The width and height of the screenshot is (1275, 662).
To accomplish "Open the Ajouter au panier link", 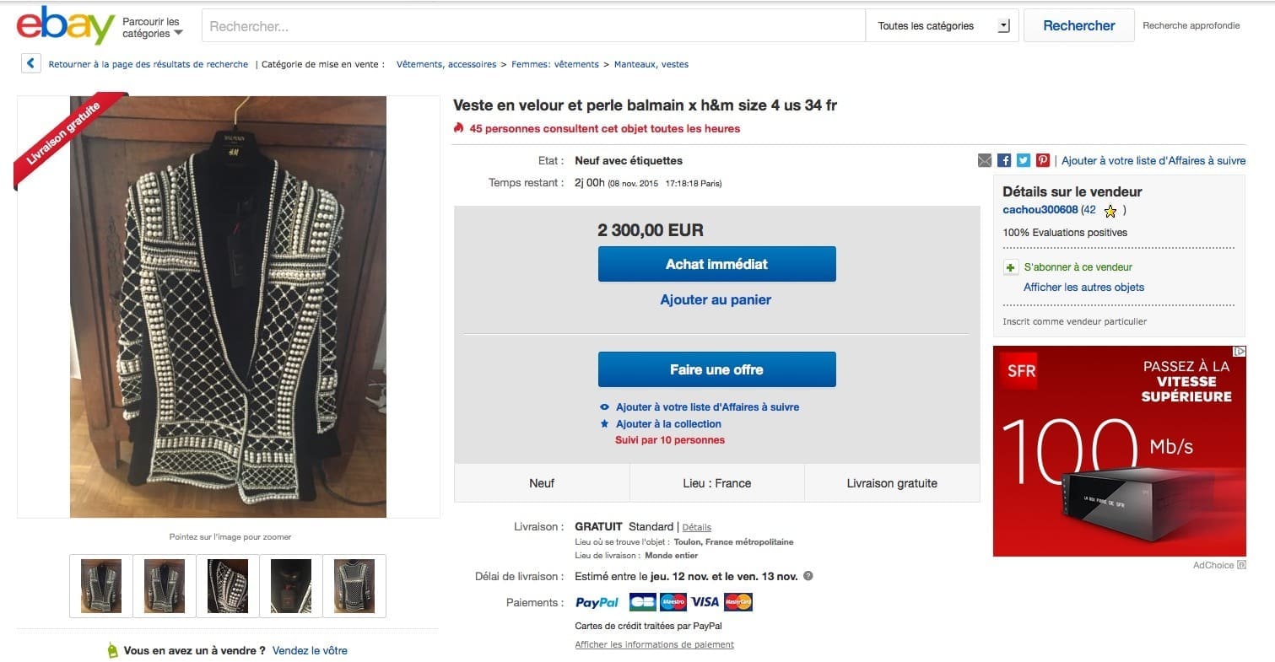I will [x=716, y=299].
